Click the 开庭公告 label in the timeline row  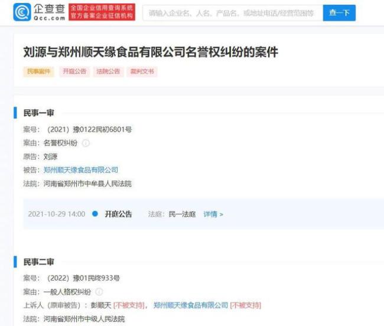[118, 214]
